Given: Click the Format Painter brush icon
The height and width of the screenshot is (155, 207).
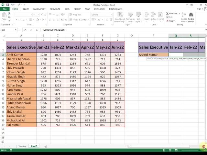Looking at the screenshot, I should tap(9, 21).
